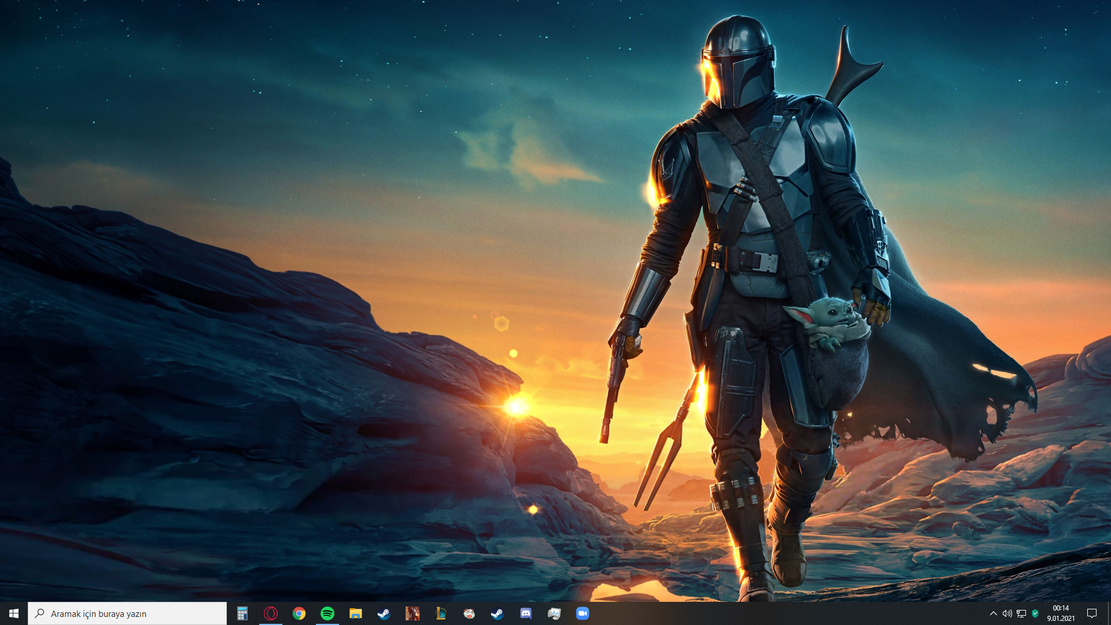Screen dimensions: 1111x625
Task: Open the Spotify window
Action: point(327,613)
